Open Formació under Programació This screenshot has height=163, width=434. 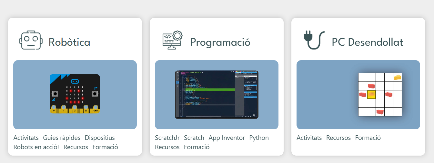coord(197,147)
